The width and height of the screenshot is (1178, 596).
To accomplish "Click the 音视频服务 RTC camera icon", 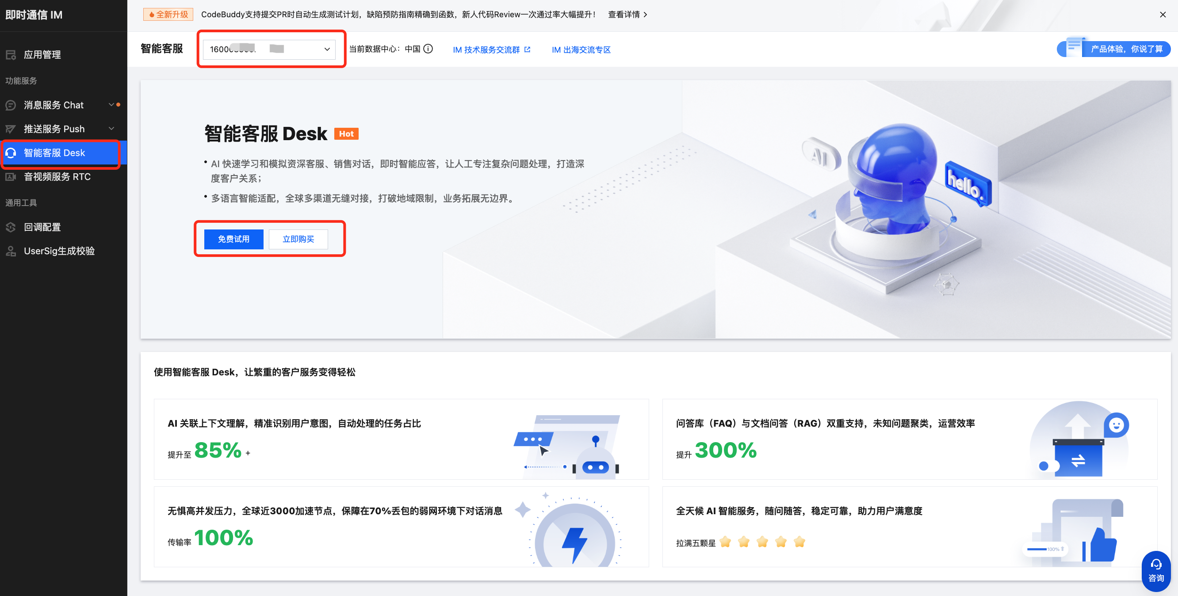I will 11,176.
